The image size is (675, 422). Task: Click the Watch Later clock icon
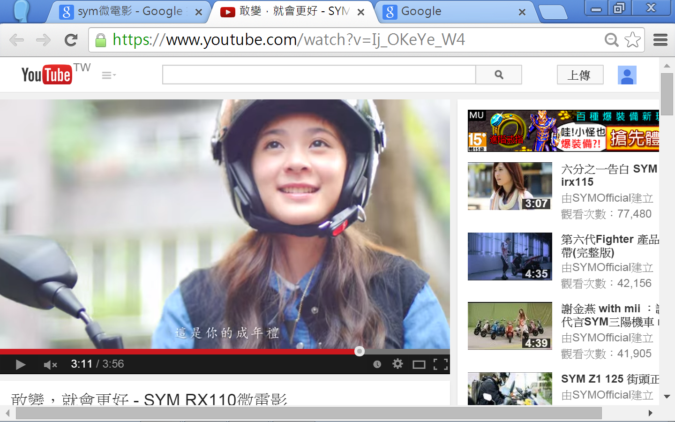[377, 364]
